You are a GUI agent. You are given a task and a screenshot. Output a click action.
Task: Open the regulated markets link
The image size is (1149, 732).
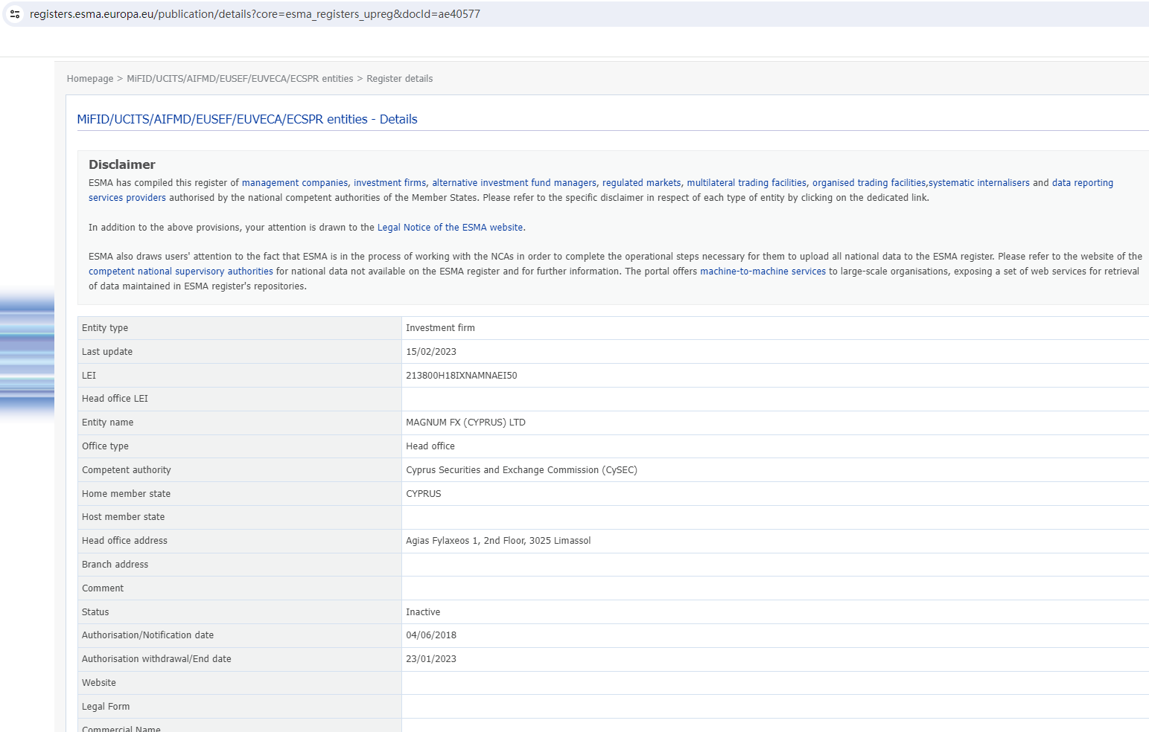pyautogui.click(x=641, y=183)
